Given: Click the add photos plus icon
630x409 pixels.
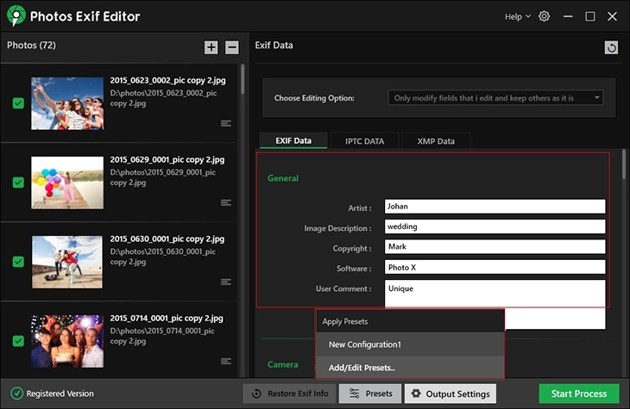Looking at the screenshot, I should tap(211, 47).
